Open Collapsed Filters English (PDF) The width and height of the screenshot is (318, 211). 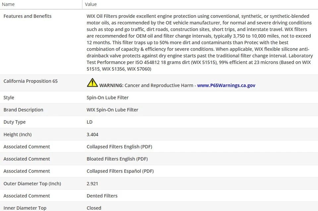(119, 147)
